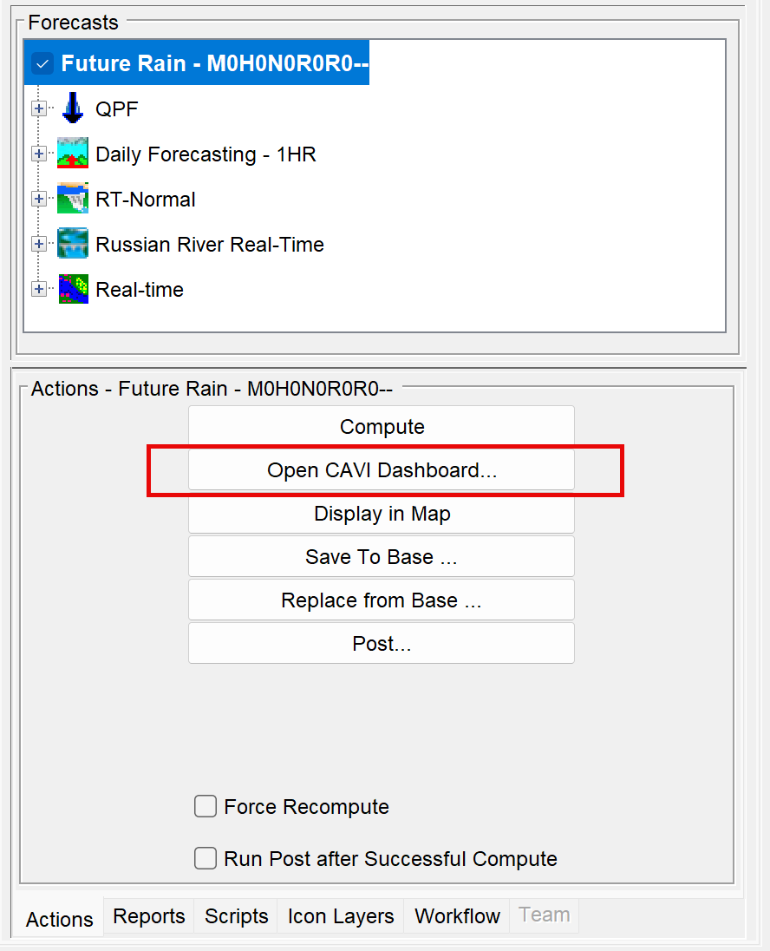The width and height of the screenshot is (770, 951).
Task: Select the Real-time label
Action: pyautogui.click(x=140, y=290)
